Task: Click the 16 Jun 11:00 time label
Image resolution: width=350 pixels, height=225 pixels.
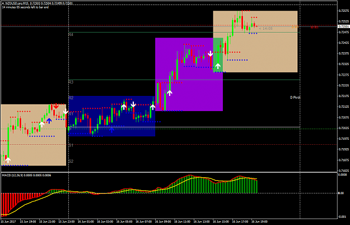Action: [x=182, y=222]
